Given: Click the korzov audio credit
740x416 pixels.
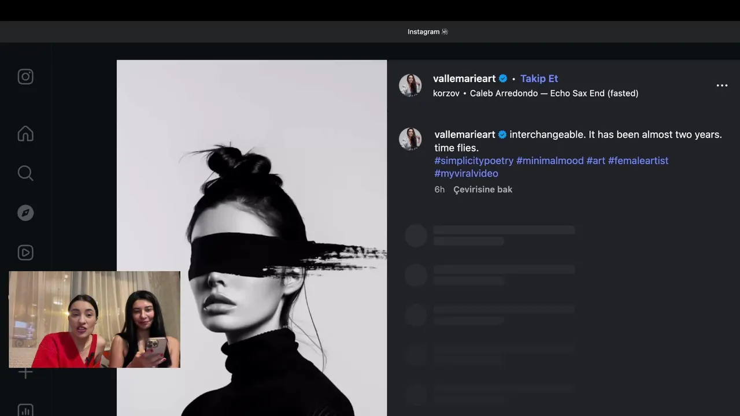Looking at the screenshot, I should click(446, 93).
